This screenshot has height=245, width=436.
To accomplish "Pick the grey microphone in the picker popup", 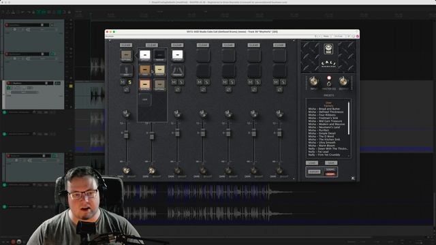I will pos(159,85).
